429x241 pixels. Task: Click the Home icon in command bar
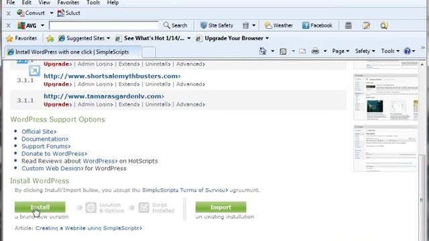tap(263, 51)
